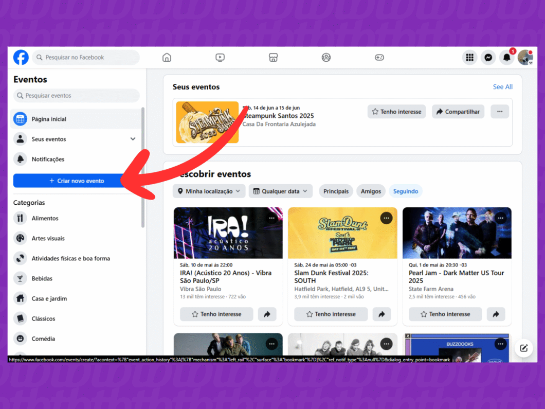Open more options on IRA! event card
Image resolution: width=545 pixels, height=409 pixels.
(272, 218)
